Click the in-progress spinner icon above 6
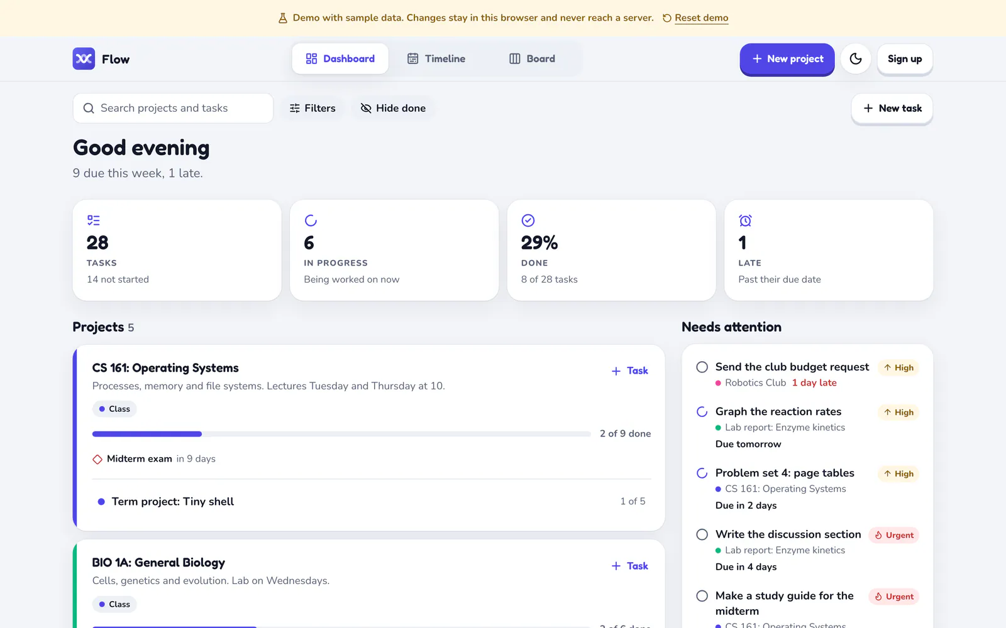 click(x=311, y=220)
